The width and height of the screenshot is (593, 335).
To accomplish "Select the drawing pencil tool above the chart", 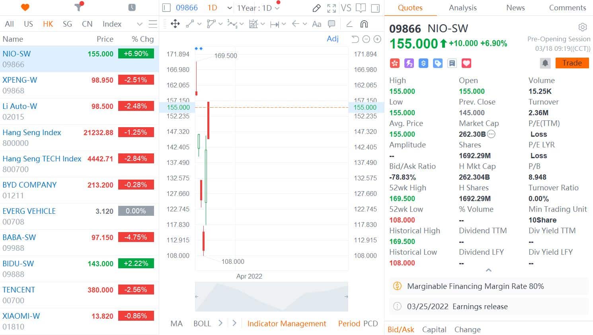I will pyautogui.click(x=317, y=8).
